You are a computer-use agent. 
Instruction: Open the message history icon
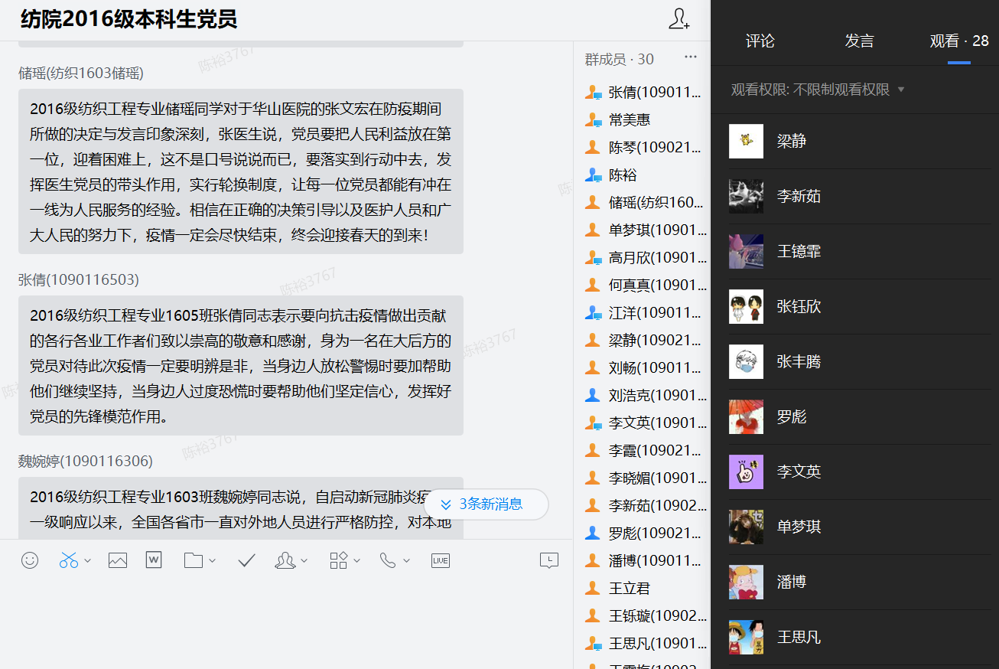tap(548, 560)
